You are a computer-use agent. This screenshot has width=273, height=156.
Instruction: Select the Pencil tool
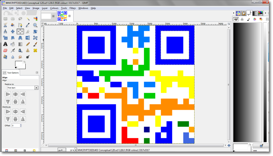tap(28, 44)
